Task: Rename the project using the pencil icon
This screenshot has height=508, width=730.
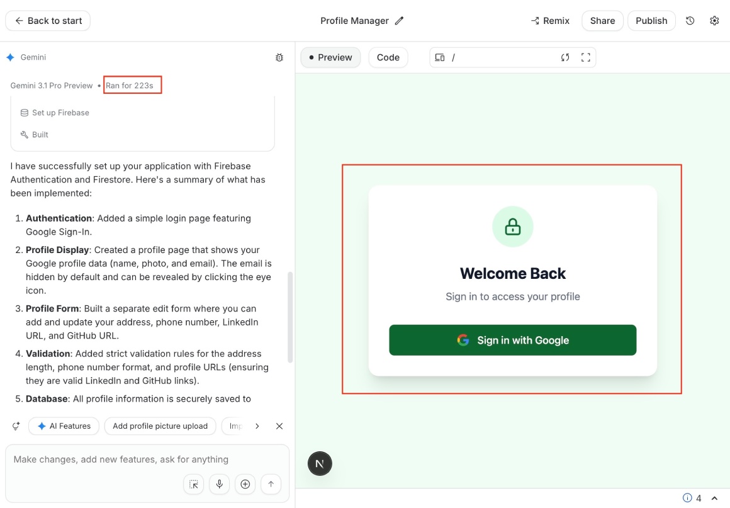Action: point(399,20)
